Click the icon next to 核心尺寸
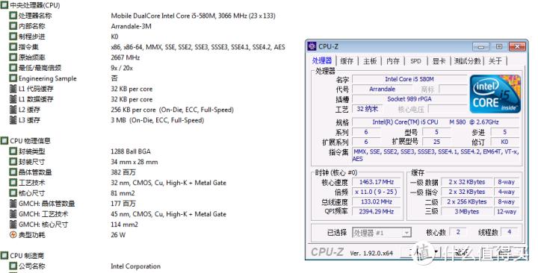 [x=13, y=193]
